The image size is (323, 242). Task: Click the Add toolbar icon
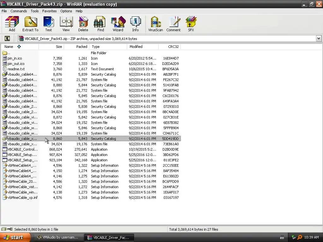[x=12, y=24]
